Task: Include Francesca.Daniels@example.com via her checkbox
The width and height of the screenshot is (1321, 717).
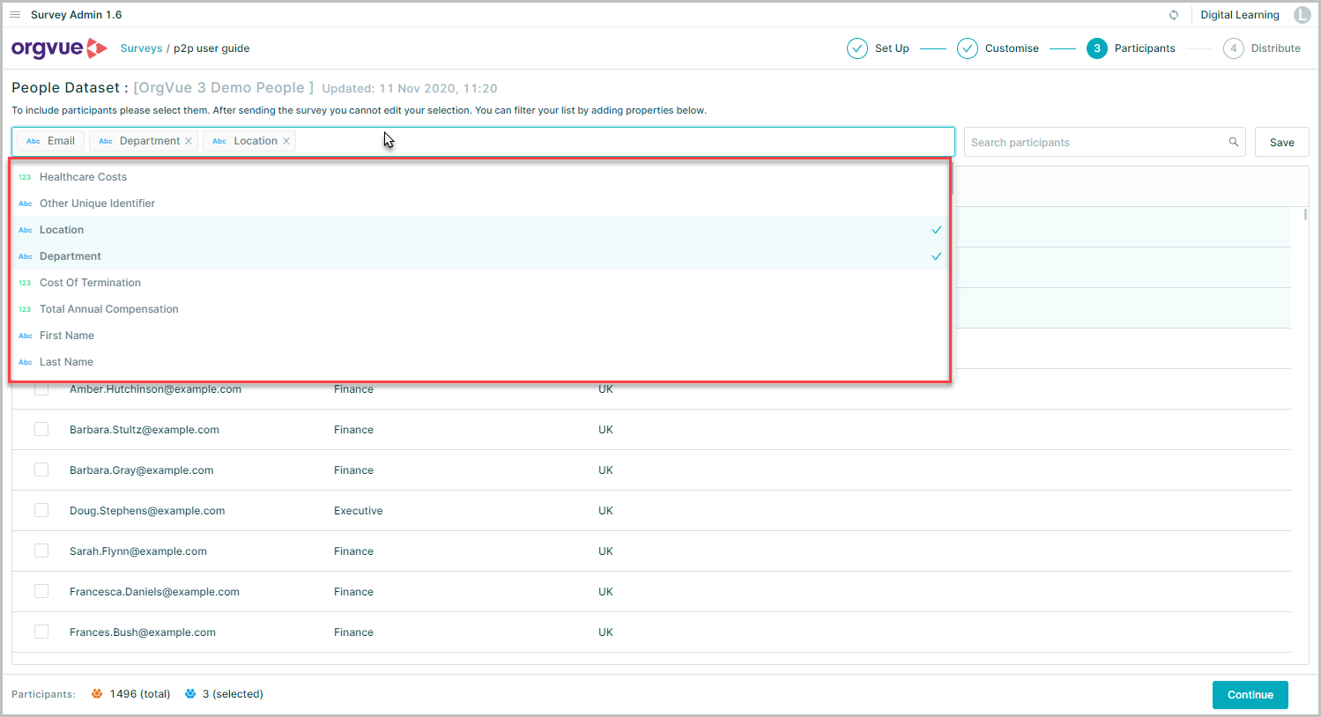Action: [x=41, y=591]
